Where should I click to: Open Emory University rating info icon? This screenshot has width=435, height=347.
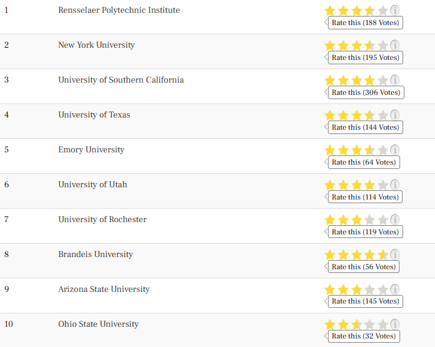395,150
